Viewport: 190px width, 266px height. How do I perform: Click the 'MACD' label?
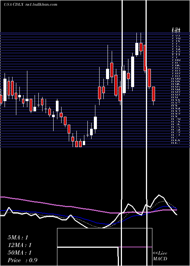[x=160, y=259]
